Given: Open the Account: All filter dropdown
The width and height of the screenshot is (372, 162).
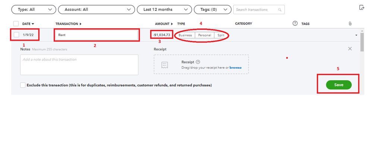Looking at the screenshot, I should [97, 9].
